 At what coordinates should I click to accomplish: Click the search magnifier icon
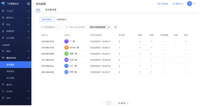click(67, 27)
